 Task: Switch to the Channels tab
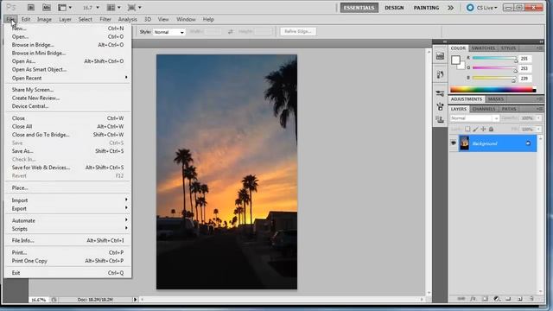click(484, 109)
